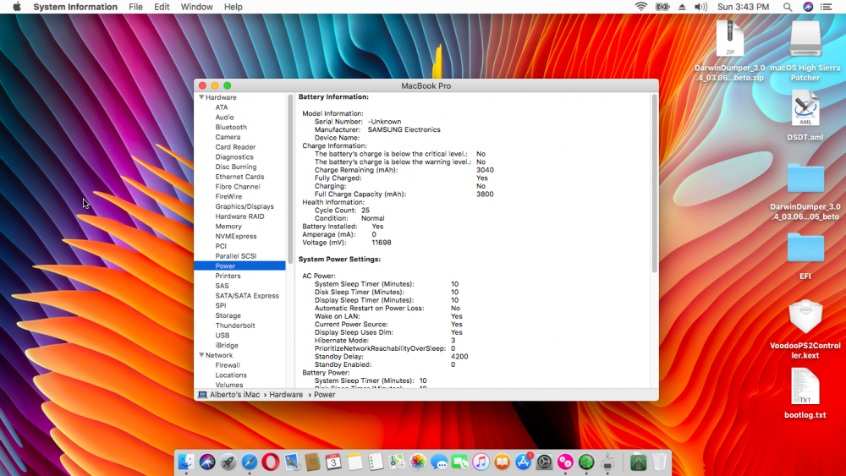Click Power in bottom path bar
The height and width of the screenshot is (476, 846).
click(x=324, y=395)
